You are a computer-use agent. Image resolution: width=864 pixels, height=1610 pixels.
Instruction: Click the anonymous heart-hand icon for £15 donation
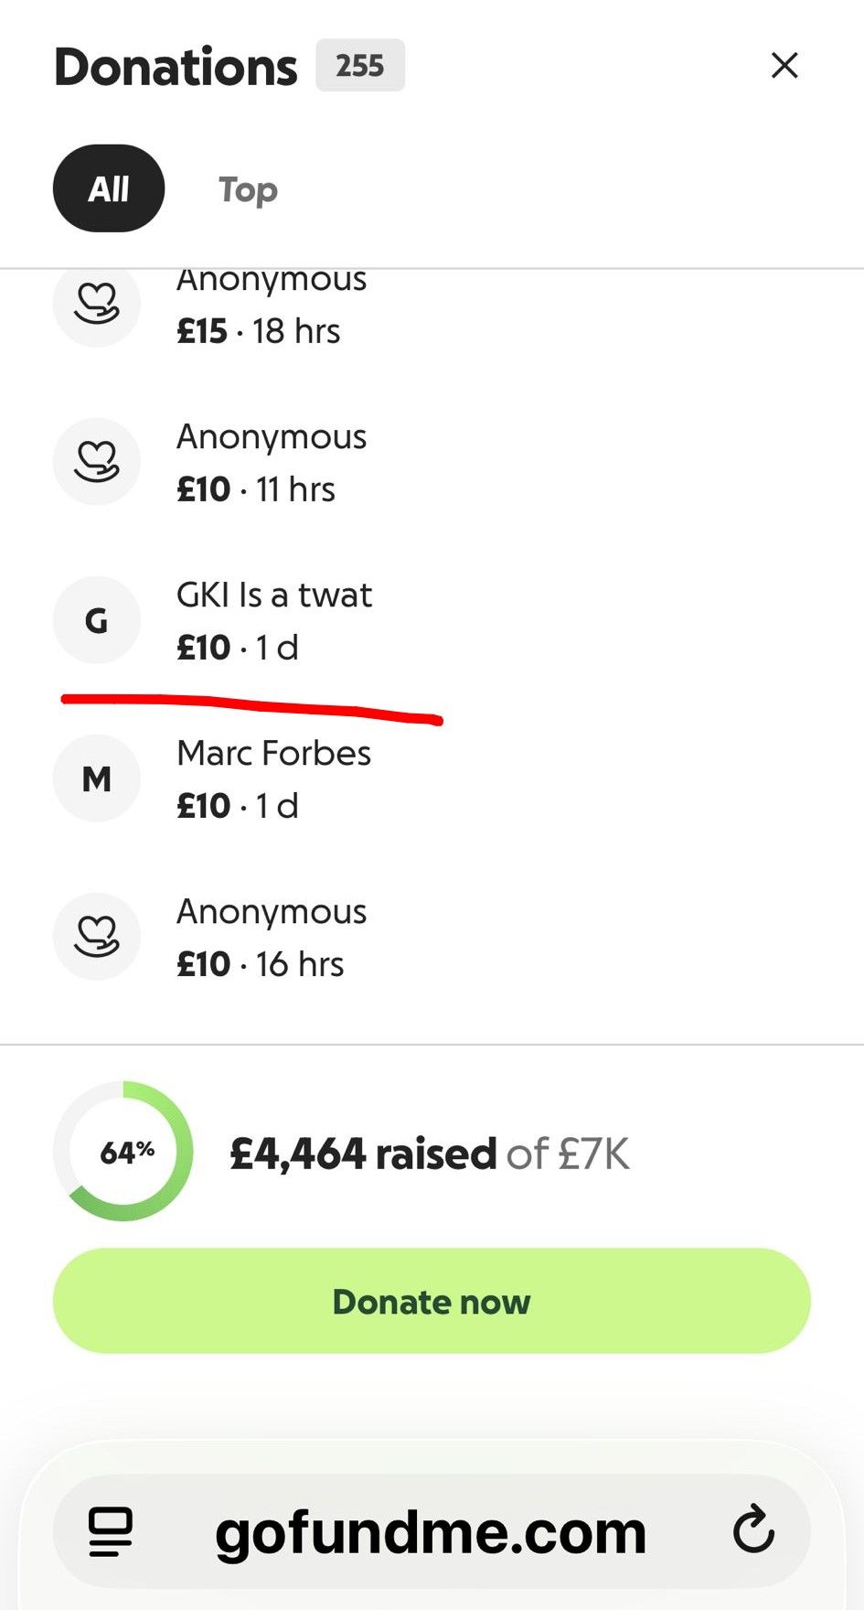(97, 303)
